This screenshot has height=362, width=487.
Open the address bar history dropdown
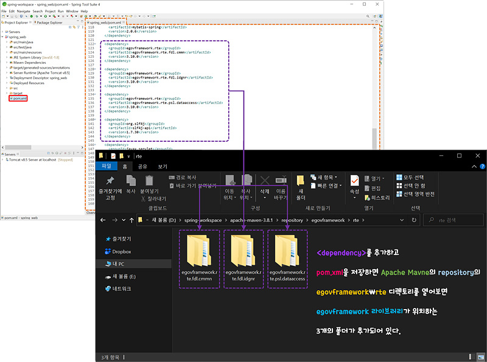pyautogui.click(x=402, y=220)
